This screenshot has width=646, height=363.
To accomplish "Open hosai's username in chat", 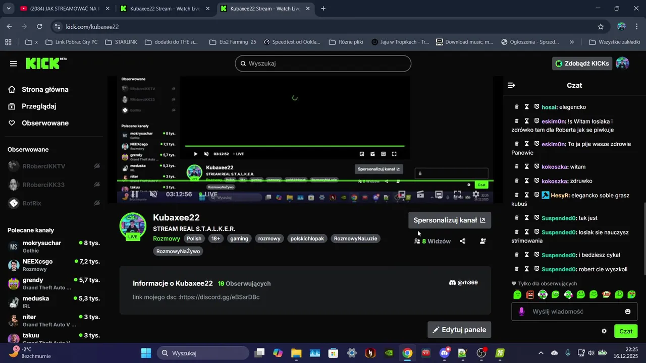I will coord(549,107).
